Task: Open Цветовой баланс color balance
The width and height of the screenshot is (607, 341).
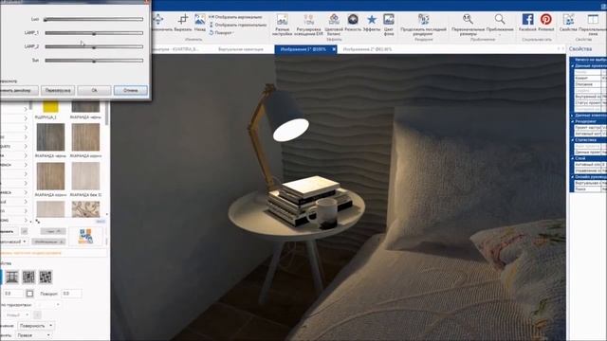Action: point(334,23)
